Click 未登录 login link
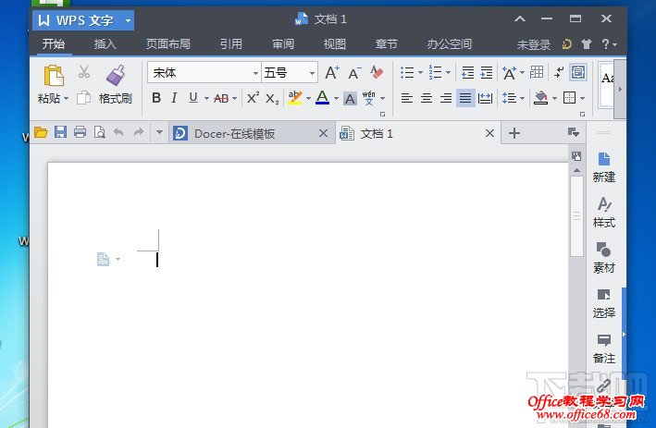Viewport: 656px width, 428px height. [x=534, y=44]
